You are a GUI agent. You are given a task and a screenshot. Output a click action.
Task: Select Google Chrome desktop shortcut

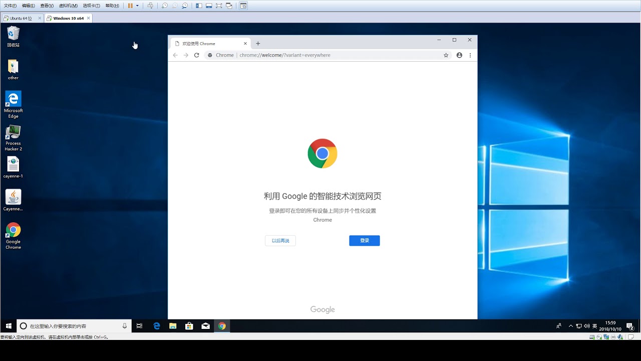coord(13,236)
